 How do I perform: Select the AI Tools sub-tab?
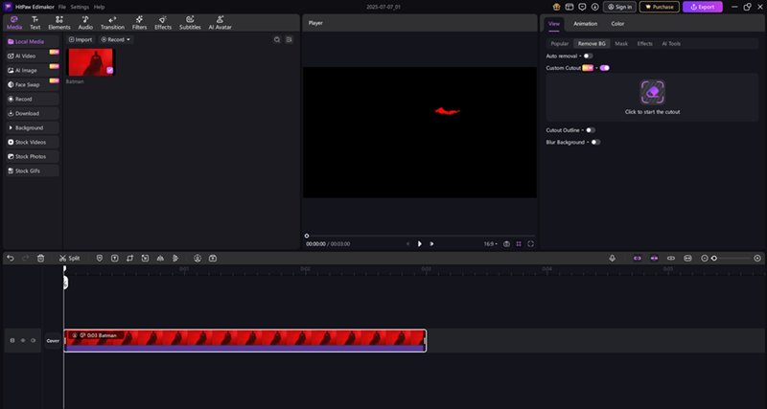[x=671, y=43]
